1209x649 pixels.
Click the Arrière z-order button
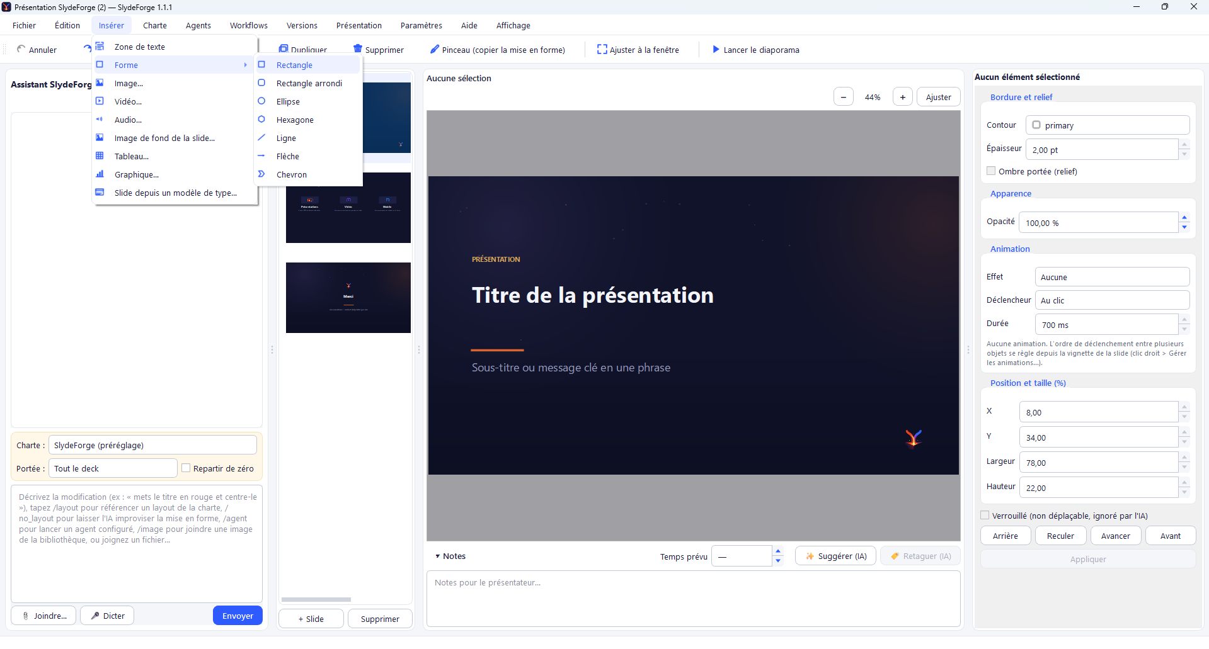coord(1006,536)
